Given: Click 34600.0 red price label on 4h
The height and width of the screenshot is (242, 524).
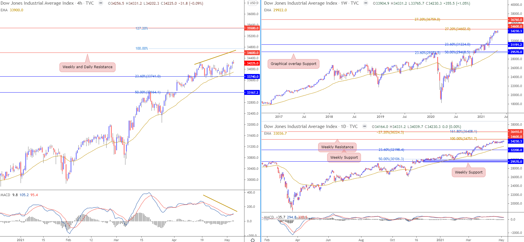Looking at the screenshot, I should [253, 53].
